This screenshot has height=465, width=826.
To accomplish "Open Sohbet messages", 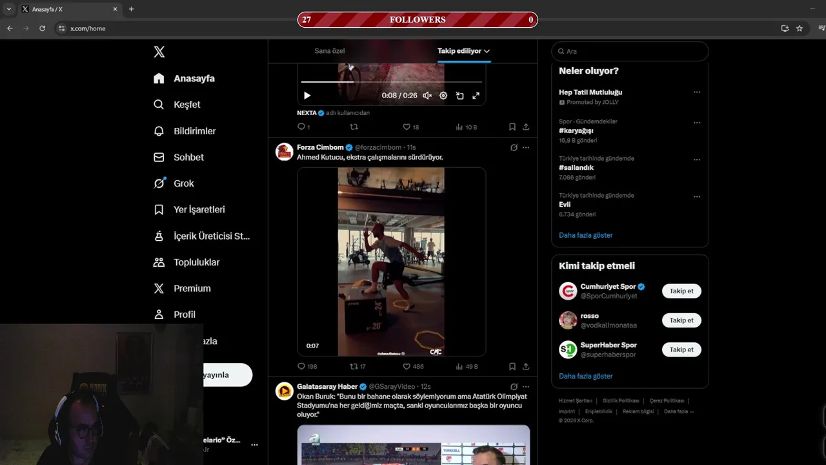I will pyautogui.click(x=179, y=157).
